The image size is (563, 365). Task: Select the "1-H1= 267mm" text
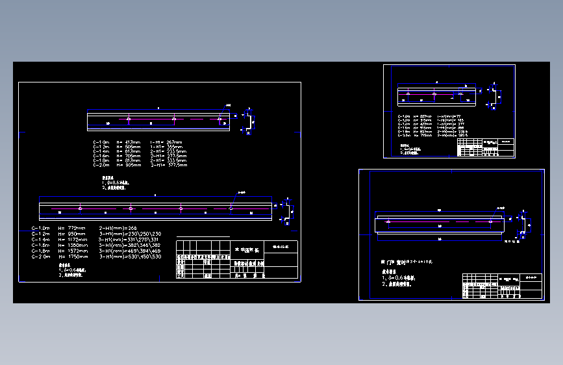coord(166,142)
